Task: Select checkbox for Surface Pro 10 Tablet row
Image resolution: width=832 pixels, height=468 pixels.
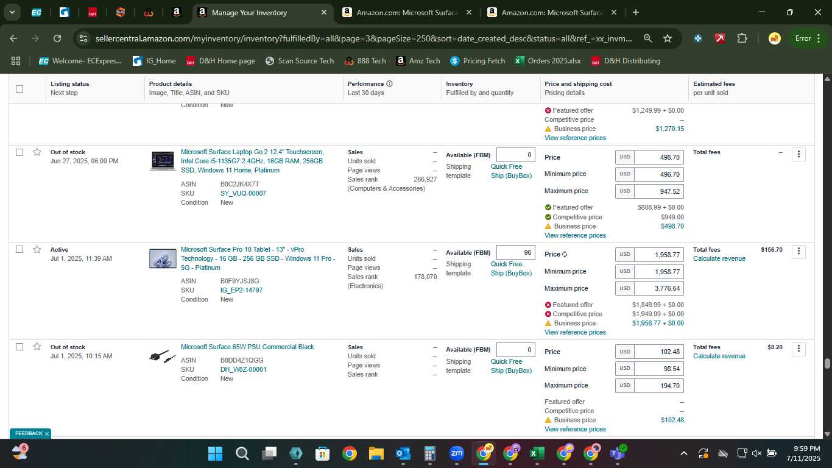Action: 19,250
